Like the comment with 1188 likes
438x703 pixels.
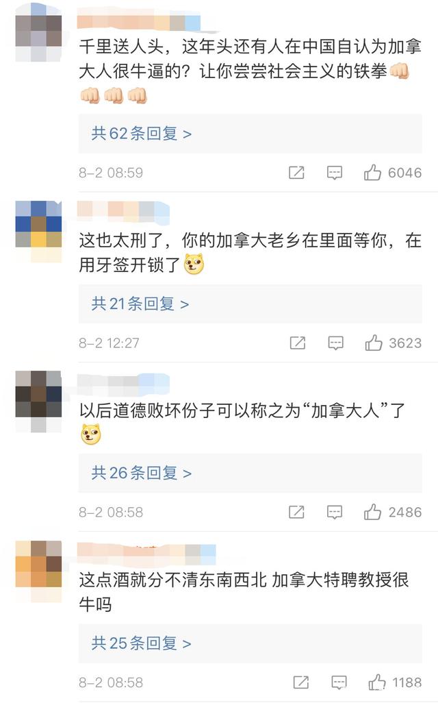pos(377,682)
